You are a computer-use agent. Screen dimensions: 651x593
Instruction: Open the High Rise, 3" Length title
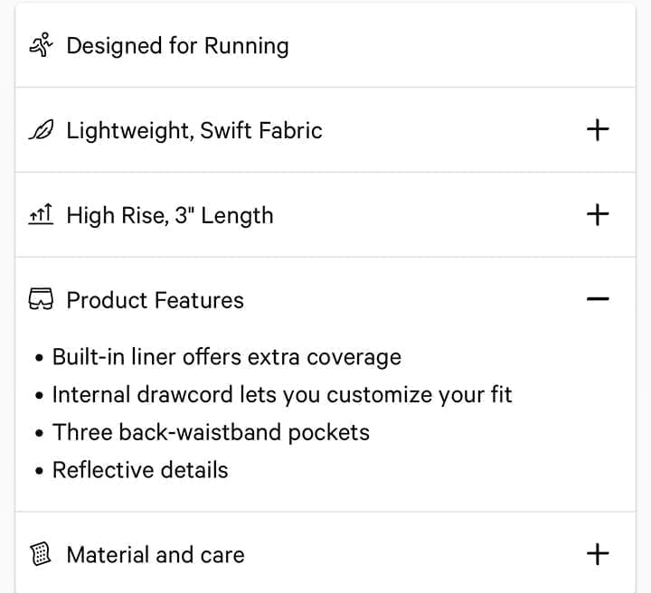coord(170,215)
